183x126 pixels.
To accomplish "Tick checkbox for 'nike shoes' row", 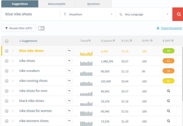I will click(x=7, y=61).
